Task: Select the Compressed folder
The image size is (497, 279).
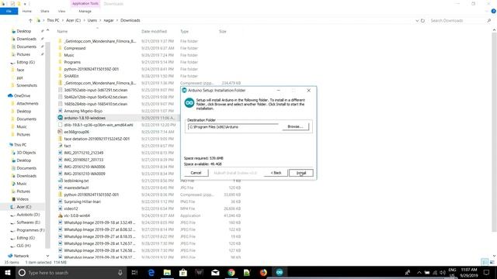Action: [75, 48]
